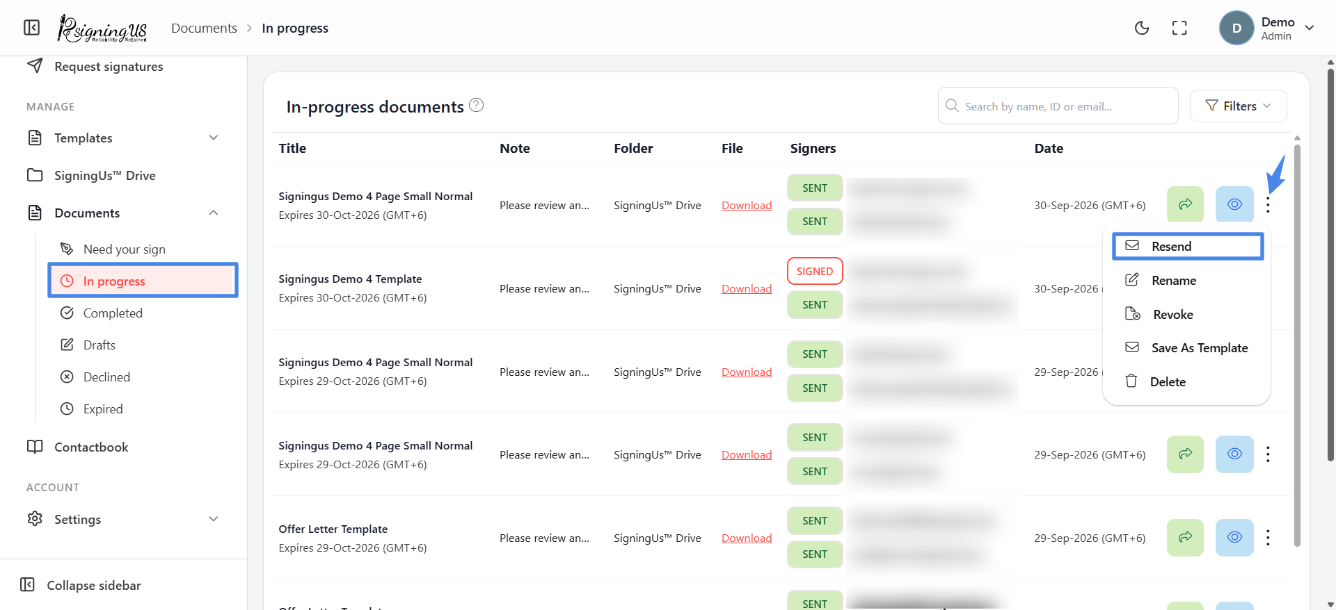This screenshot has height=610, width=1336.
Task: Download the Offer Letter Template file
Action: pyautogui.click(x=747, y=538)
